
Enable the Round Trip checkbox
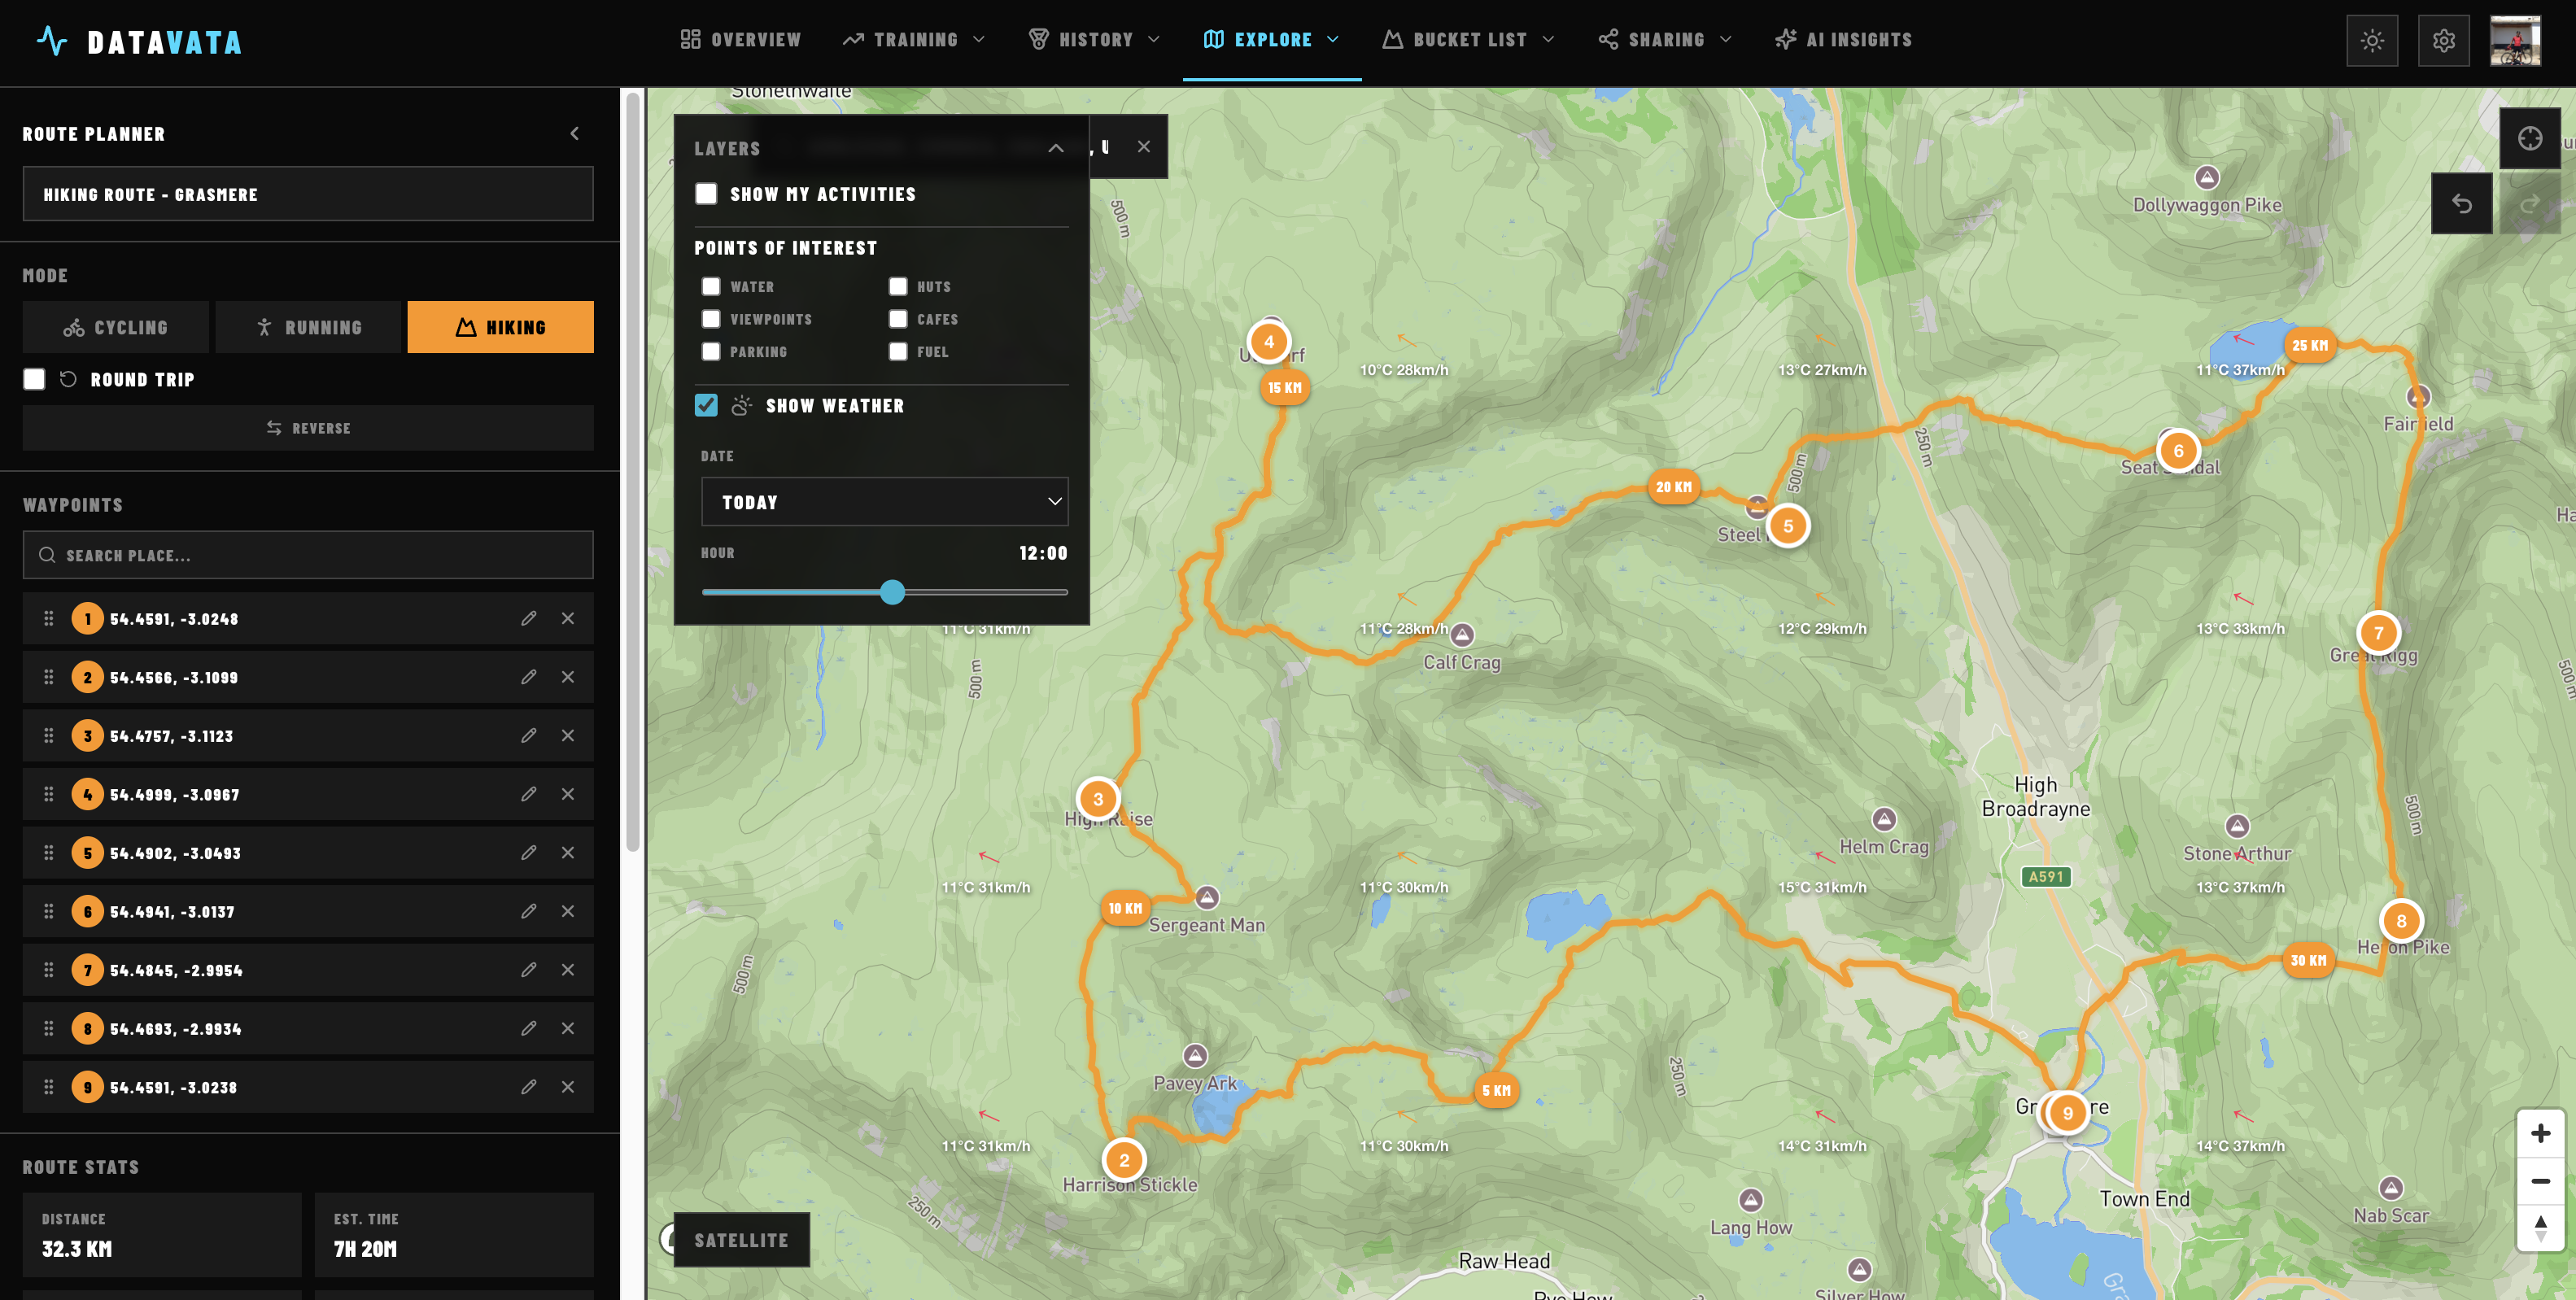(34, 380)
